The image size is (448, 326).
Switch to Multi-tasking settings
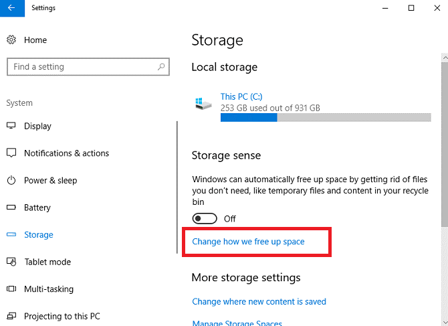pyautogui.click(x=49, y=289)
